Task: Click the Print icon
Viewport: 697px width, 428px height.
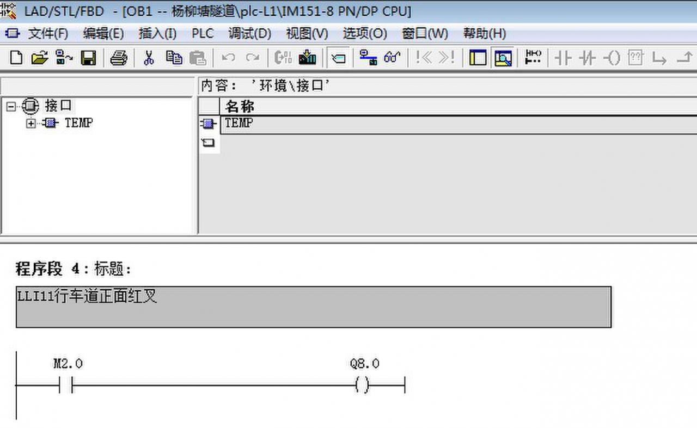Action: 119,58
